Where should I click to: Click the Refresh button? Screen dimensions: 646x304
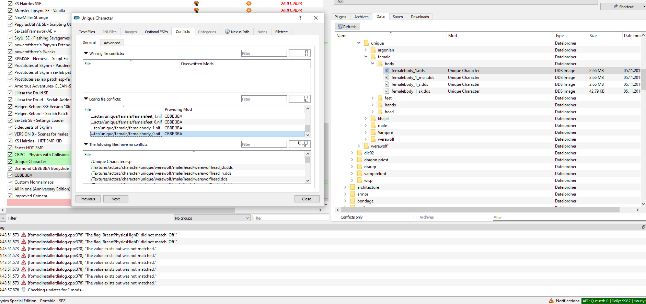(x=347, y=26)
